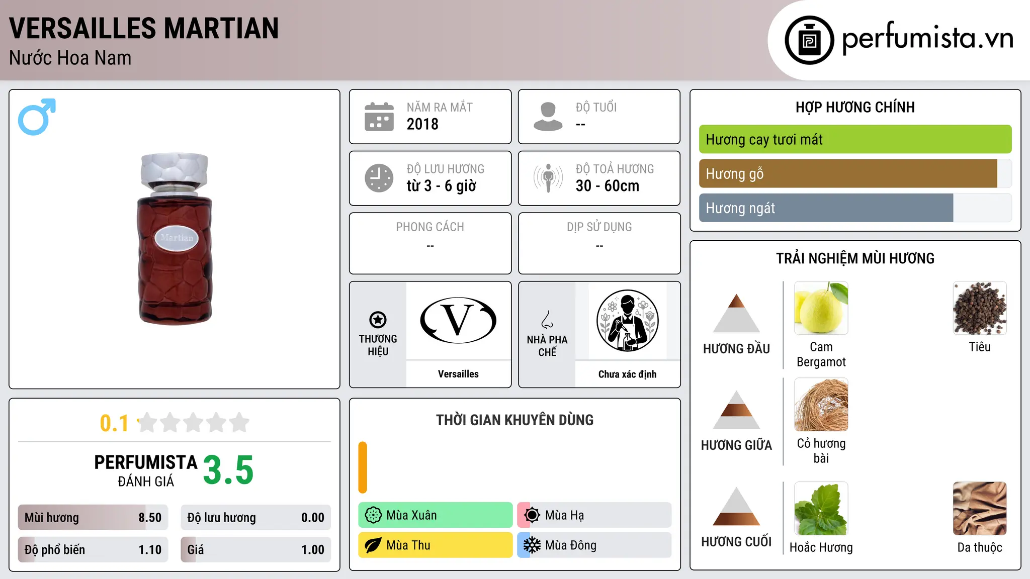The image size is (1030, 579).
Task: Click the longevity value từ 3 - 6 giờ
Action: [x=441, y=186]
